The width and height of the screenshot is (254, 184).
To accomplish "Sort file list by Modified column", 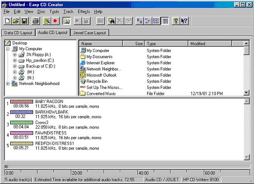I will 210,44.
